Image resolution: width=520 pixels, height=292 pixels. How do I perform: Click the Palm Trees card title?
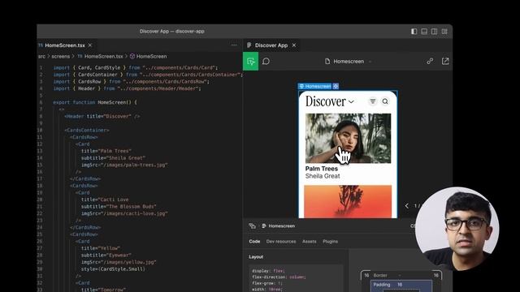322,169
